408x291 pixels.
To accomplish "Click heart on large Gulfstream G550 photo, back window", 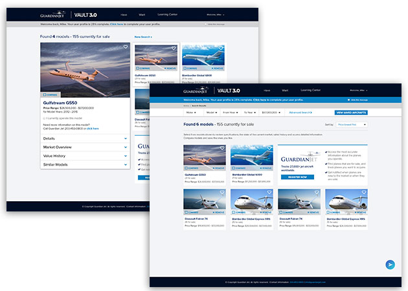I will coord(126,47).
